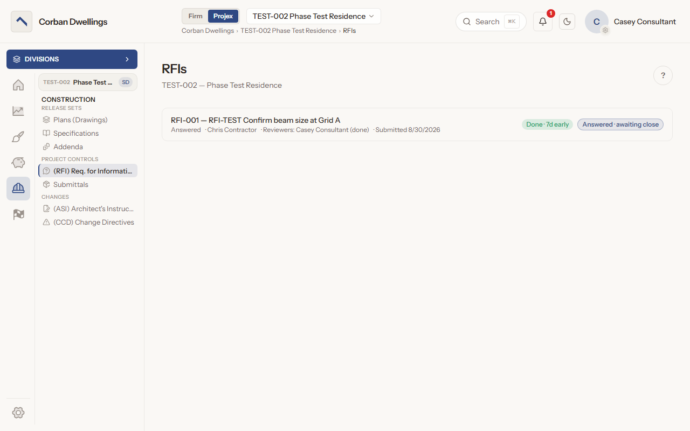
Task: Open the checkered flag icon in rail
Action: click(x=18, y=214)
